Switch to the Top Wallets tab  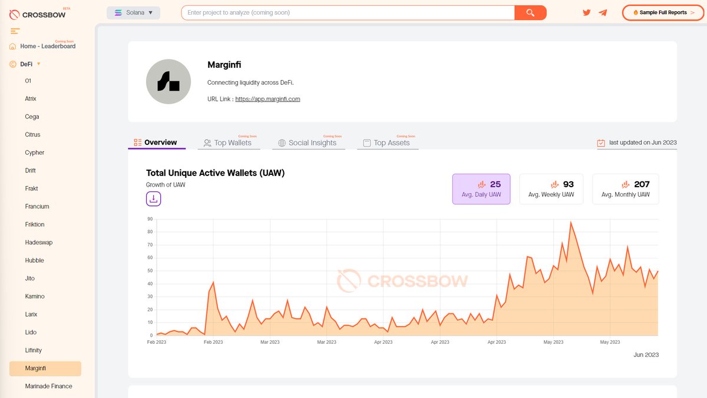(x=228, y=142)
